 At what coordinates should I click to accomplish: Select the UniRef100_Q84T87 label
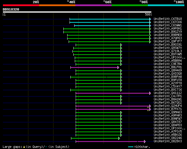tap(168, 122)
